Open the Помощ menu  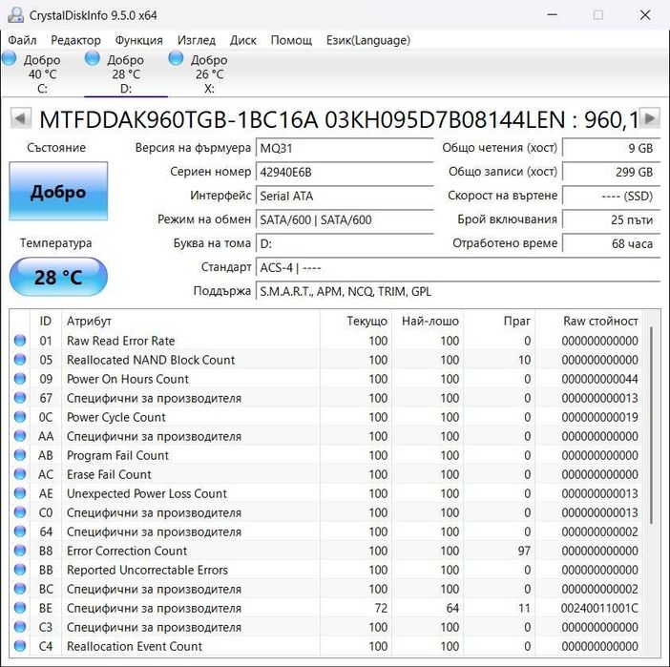click(x=291, y=40)
